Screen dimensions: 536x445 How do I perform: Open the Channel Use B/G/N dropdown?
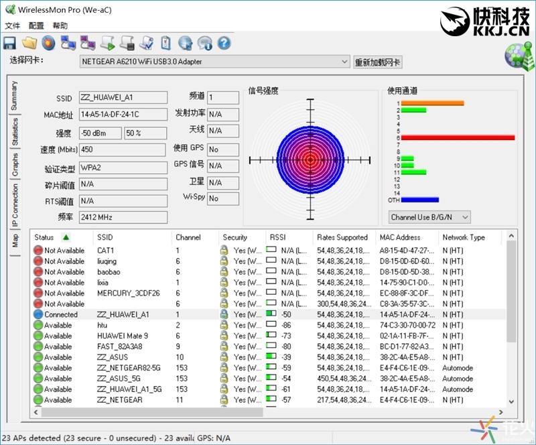pyautogui.click(x=429, y=217)
